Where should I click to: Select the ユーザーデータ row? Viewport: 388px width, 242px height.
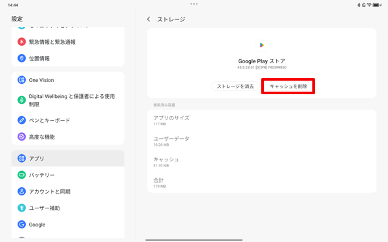click(x=262, y=141)
